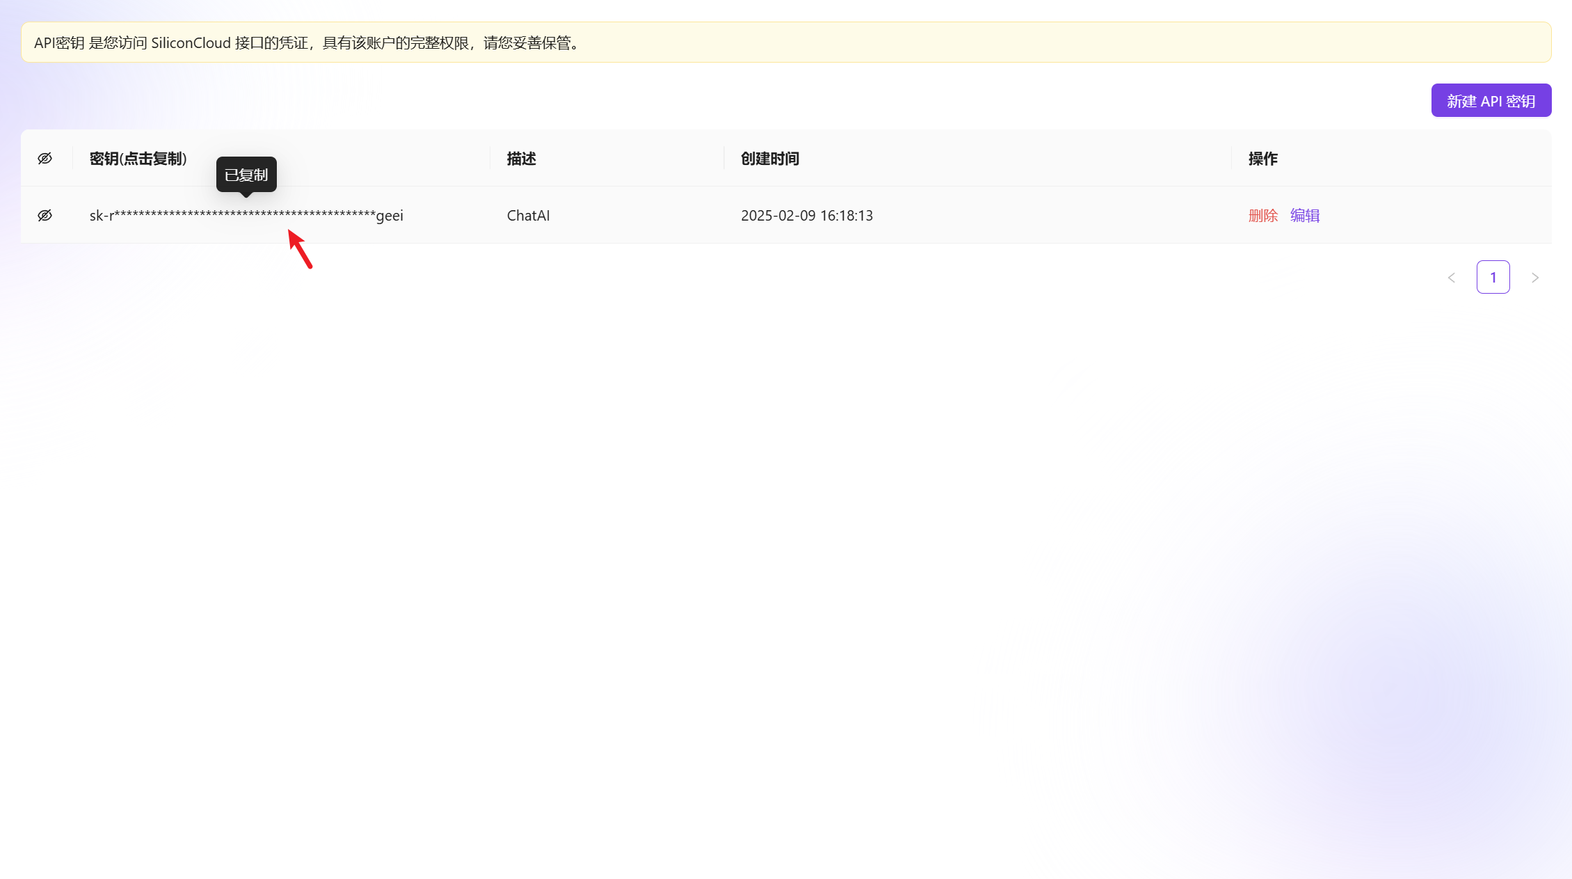Click the red arrow annotation under the key
1572x879 pixels.
[x=300, y=249]
